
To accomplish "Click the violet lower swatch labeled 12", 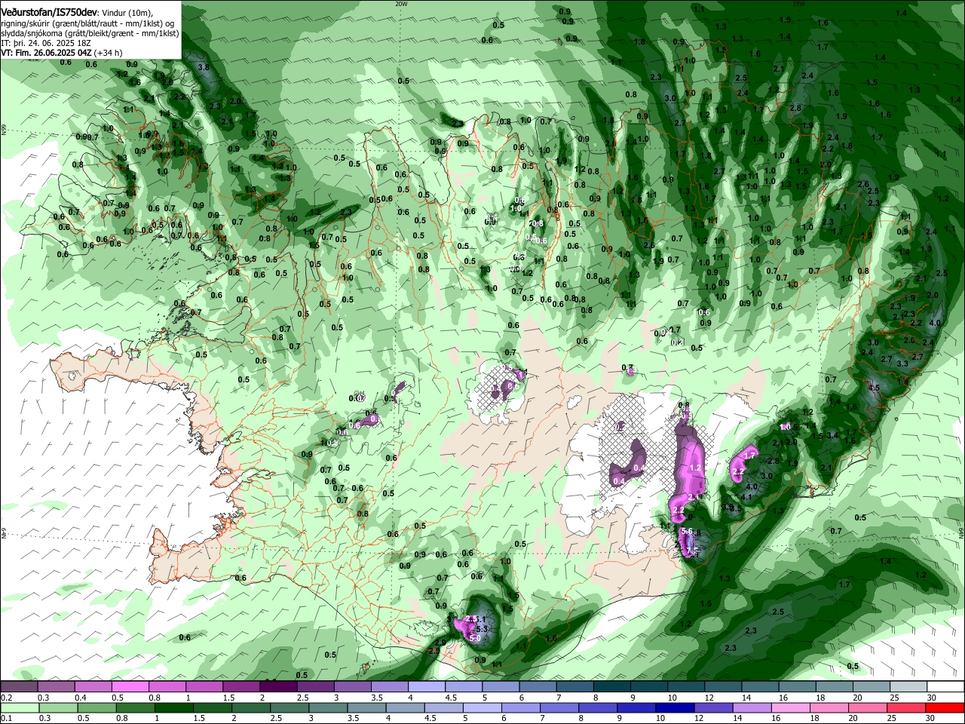I will (713, 707).
